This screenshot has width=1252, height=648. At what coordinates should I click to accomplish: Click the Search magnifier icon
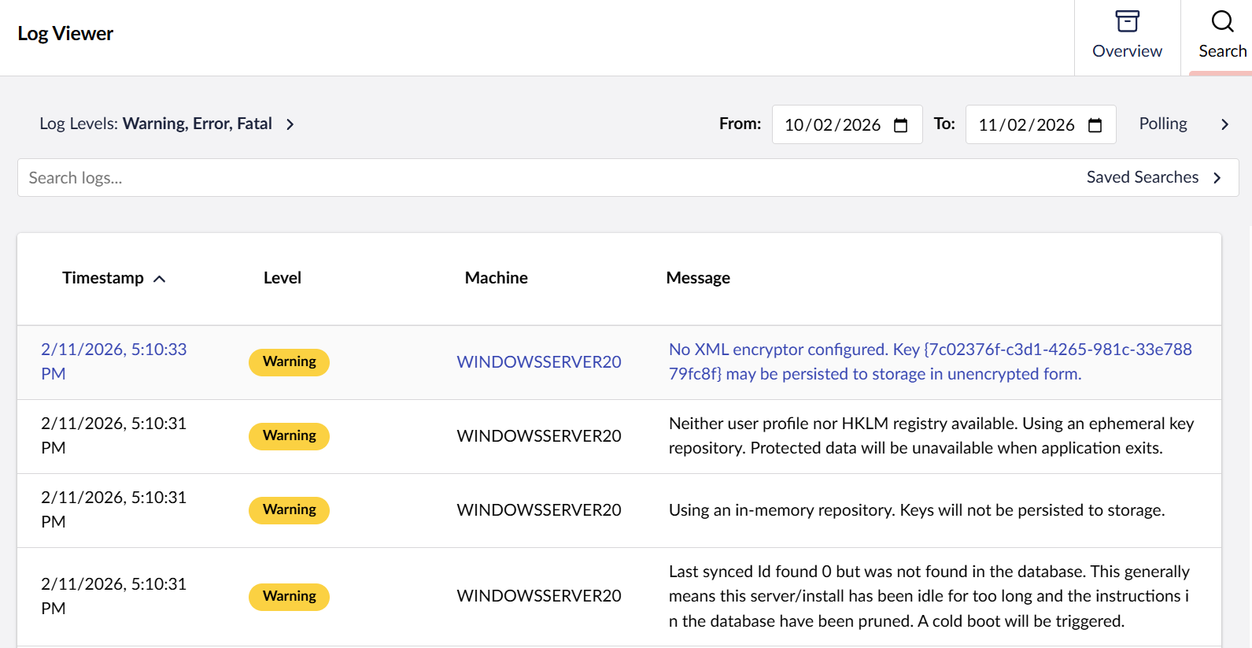coord(1222,21)
